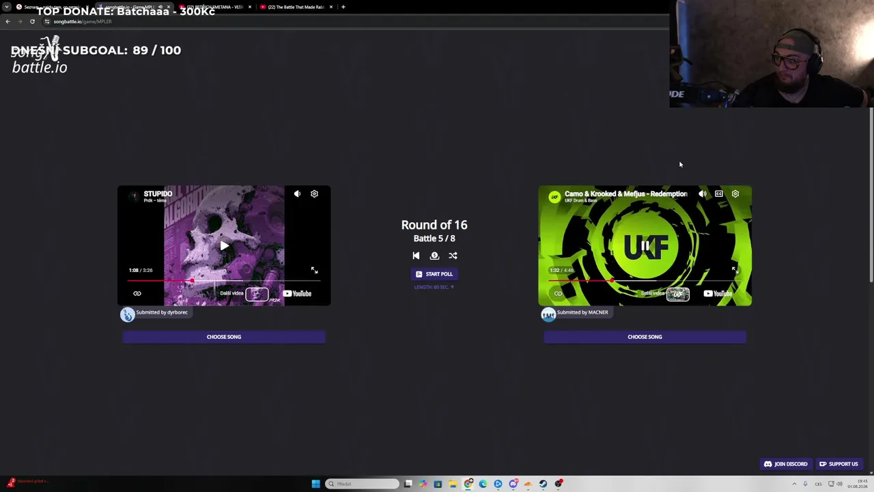
Task: Shuffle the battle order
Action: pos(453,256)
